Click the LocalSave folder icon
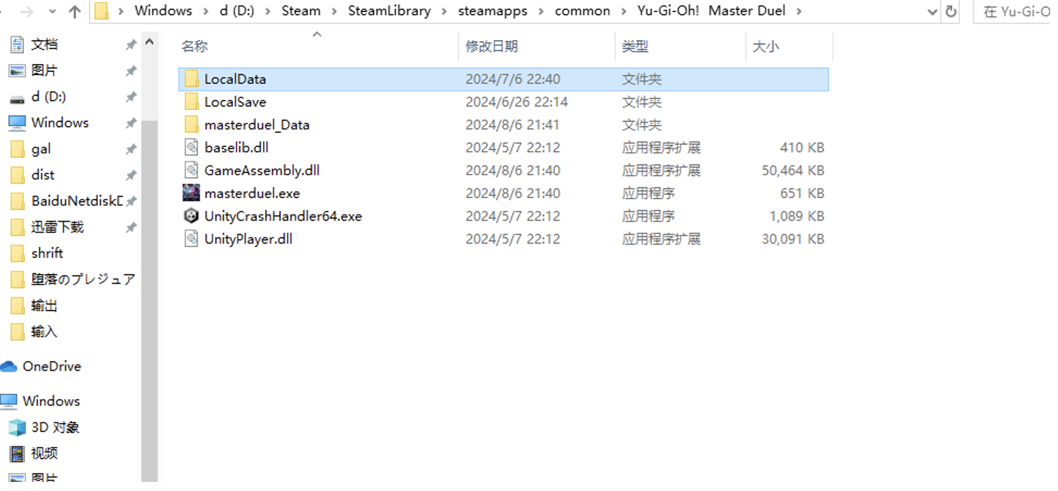The image size is (1058, 491). (x=191, y=102)
